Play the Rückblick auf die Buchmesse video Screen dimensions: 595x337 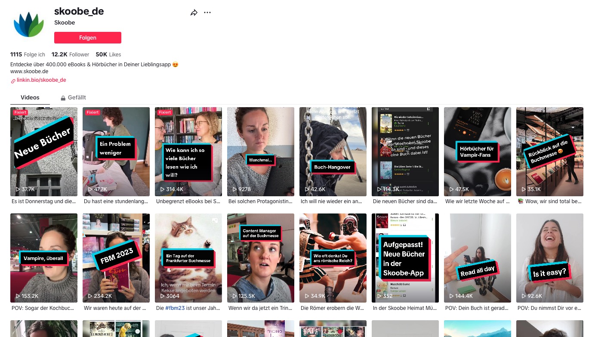pos(550,151)
